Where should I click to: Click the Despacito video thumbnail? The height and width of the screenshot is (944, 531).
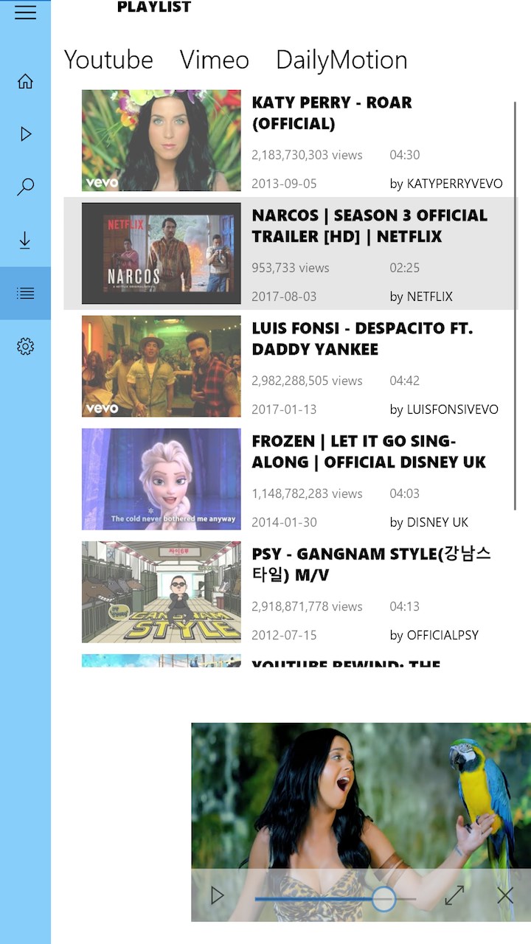coord(161,366)
